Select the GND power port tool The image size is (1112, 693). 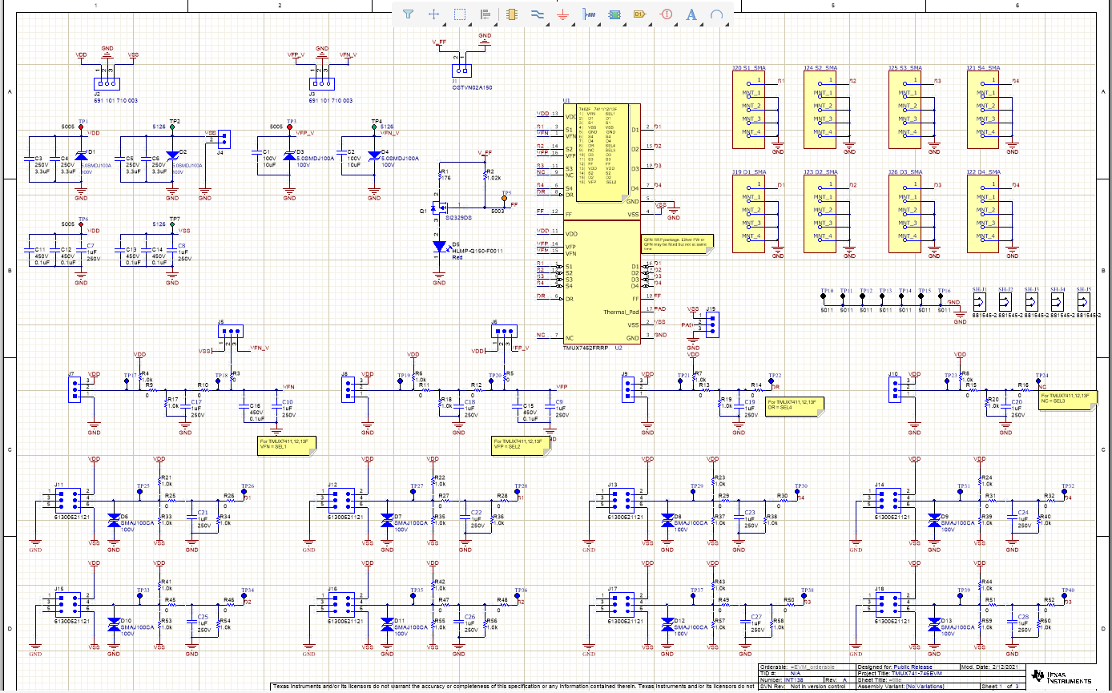562,14
